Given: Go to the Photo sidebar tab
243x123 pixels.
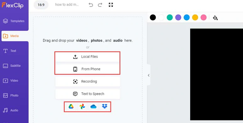Looking at the screenshot, I should (11, 95).
